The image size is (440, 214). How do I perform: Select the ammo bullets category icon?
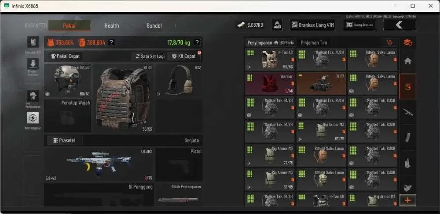click(408, 163)
